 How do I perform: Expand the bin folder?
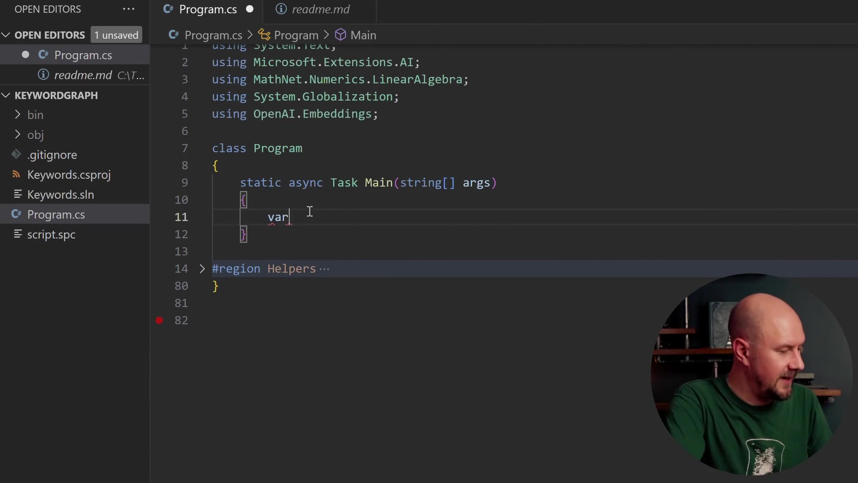18,115
